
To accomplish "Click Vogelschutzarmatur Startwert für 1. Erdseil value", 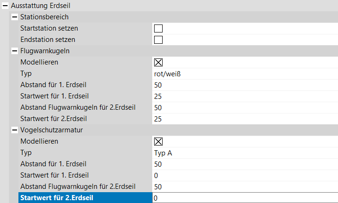I will (244, 175).
